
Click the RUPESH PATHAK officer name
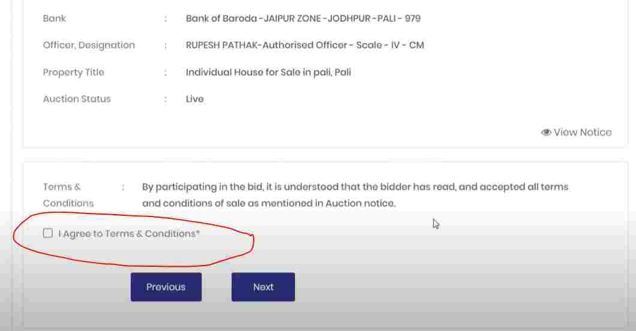[x=221, y=46]
